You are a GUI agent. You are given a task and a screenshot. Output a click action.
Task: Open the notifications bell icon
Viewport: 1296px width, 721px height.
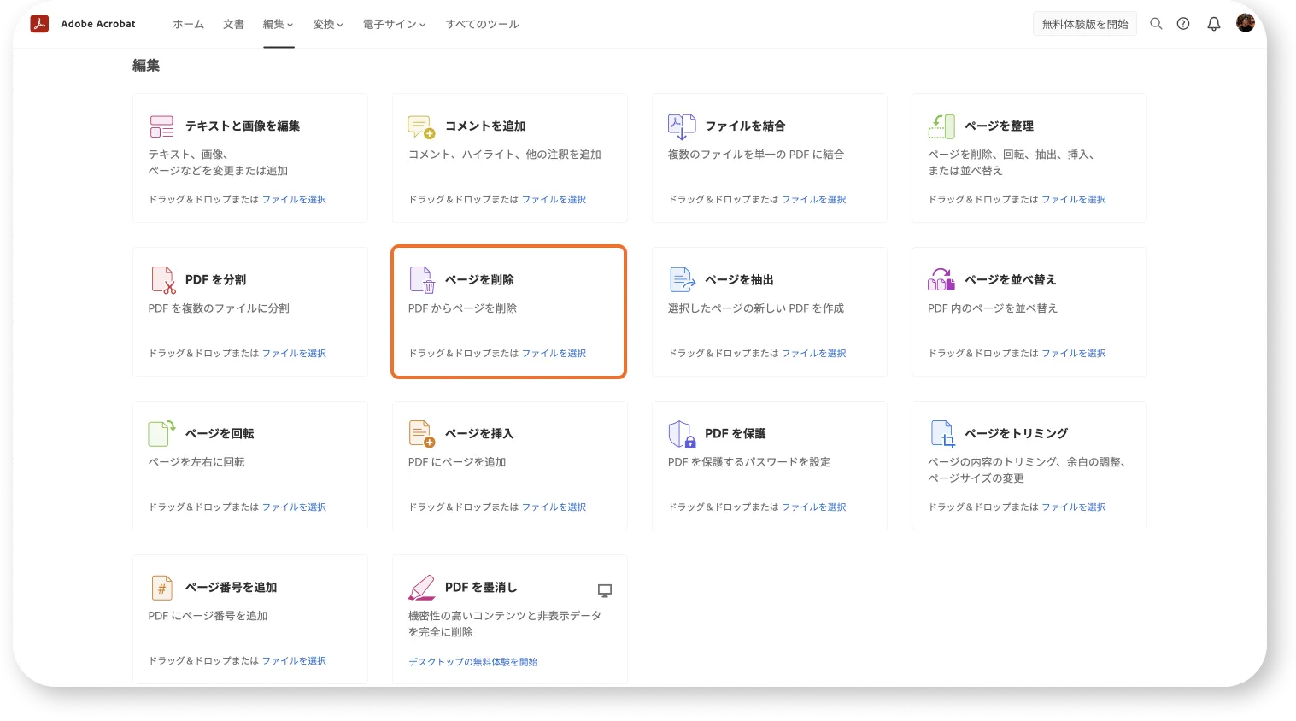click(x=1214, y=24)
